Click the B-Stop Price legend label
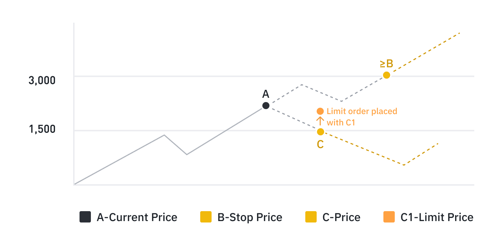497x248 pixels. pyautogui.click(x=250, y=217)
